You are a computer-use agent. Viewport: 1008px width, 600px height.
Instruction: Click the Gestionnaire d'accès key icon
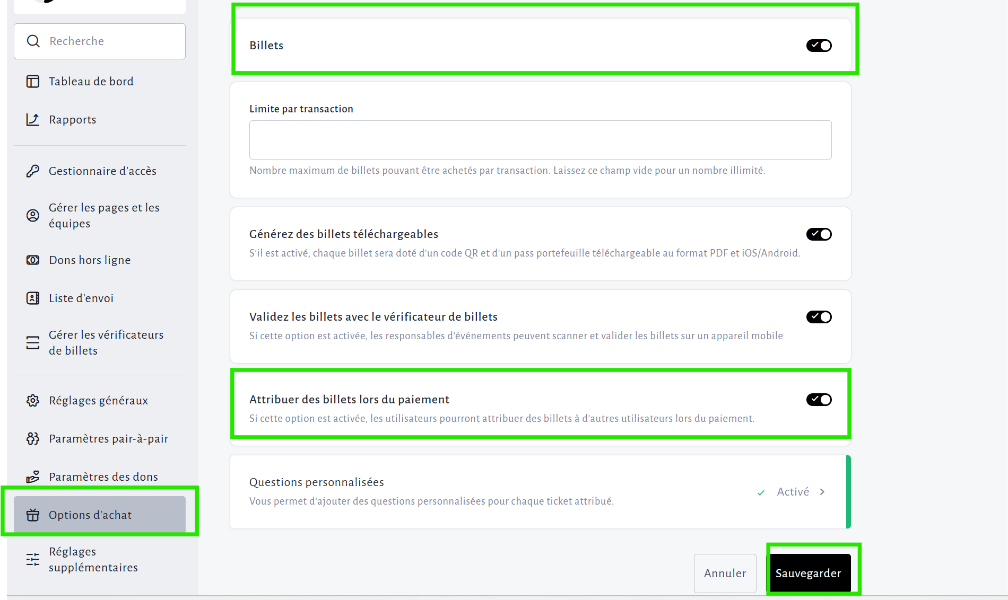tap(33, 171)
